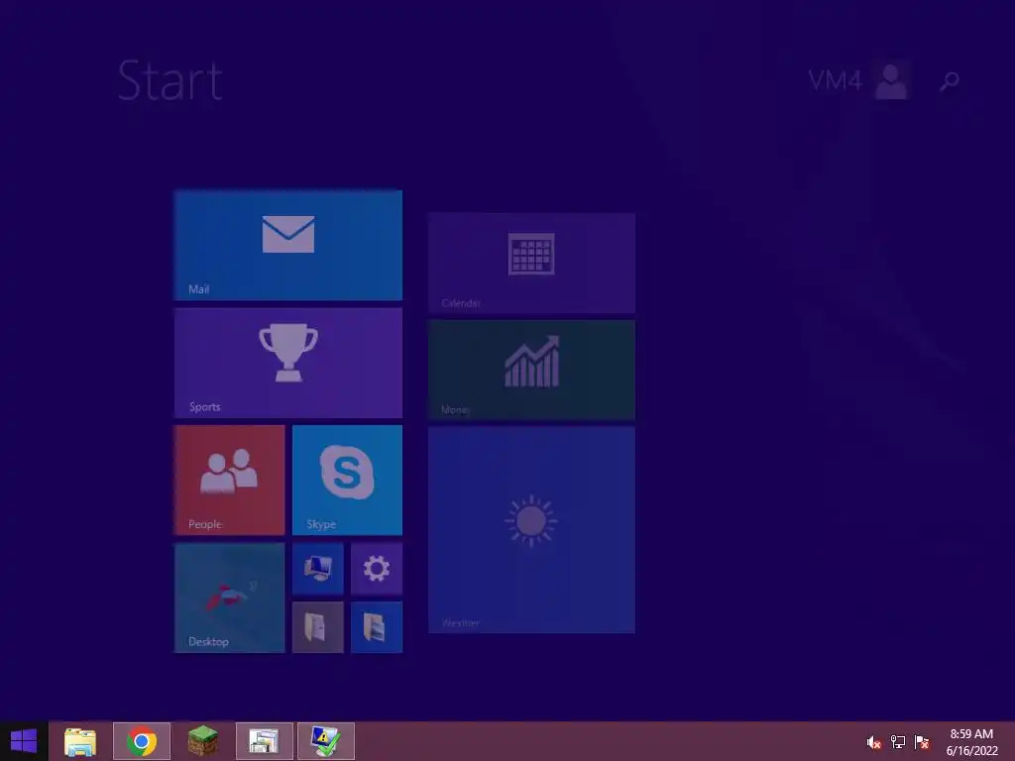
Task: Launch the People tile
Action: point(229,481)
